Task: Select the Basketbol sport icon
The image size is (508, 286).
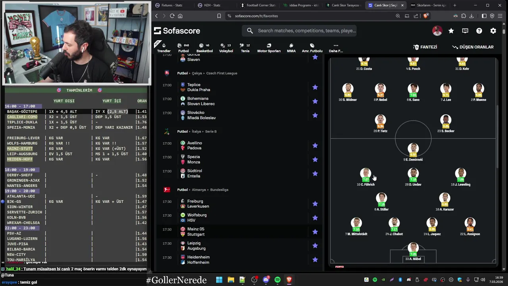Action: [x=204, y=48]
